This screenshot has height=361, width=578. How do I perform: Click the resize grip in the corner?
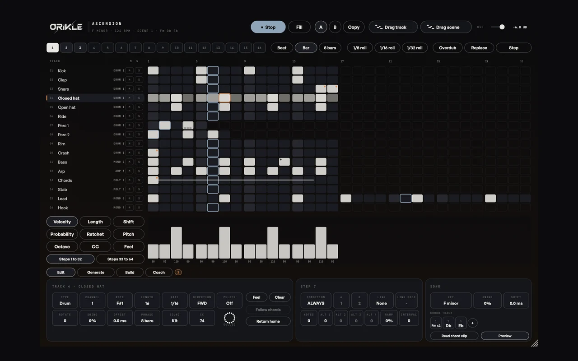(x=535, y=343)
